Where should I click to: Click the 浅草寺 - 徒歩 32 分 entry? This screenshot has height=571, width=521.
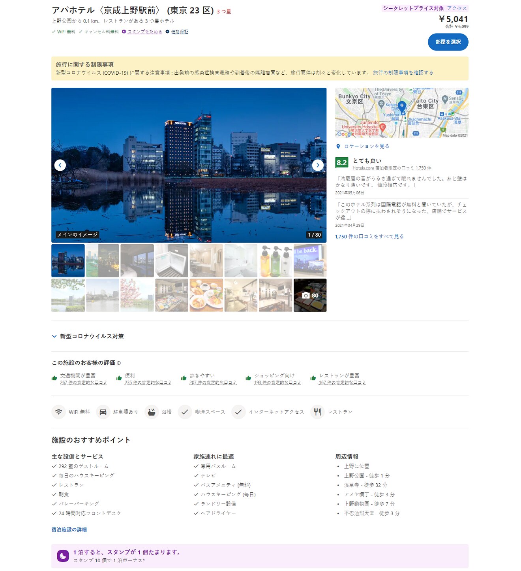[365, 485]
